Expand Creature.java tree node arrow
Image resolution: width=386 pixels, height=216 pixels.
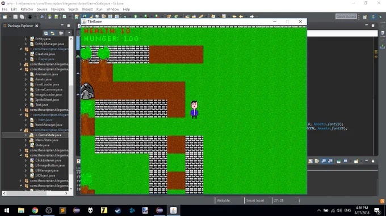click(26, 54)
